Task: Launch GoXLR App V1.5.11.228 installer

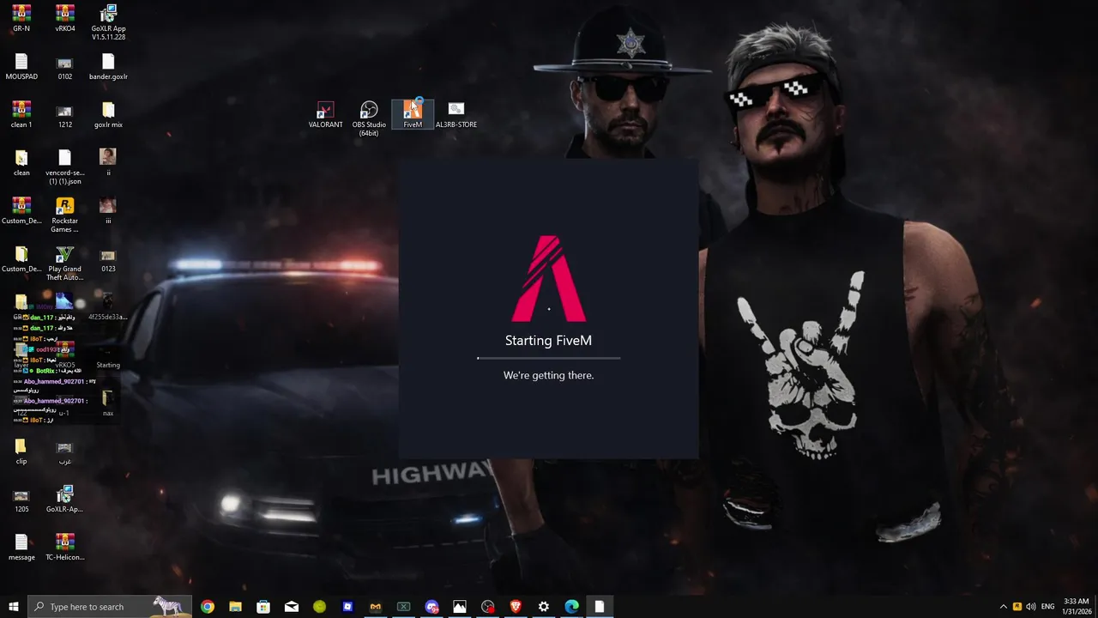Action: [108, 22]
